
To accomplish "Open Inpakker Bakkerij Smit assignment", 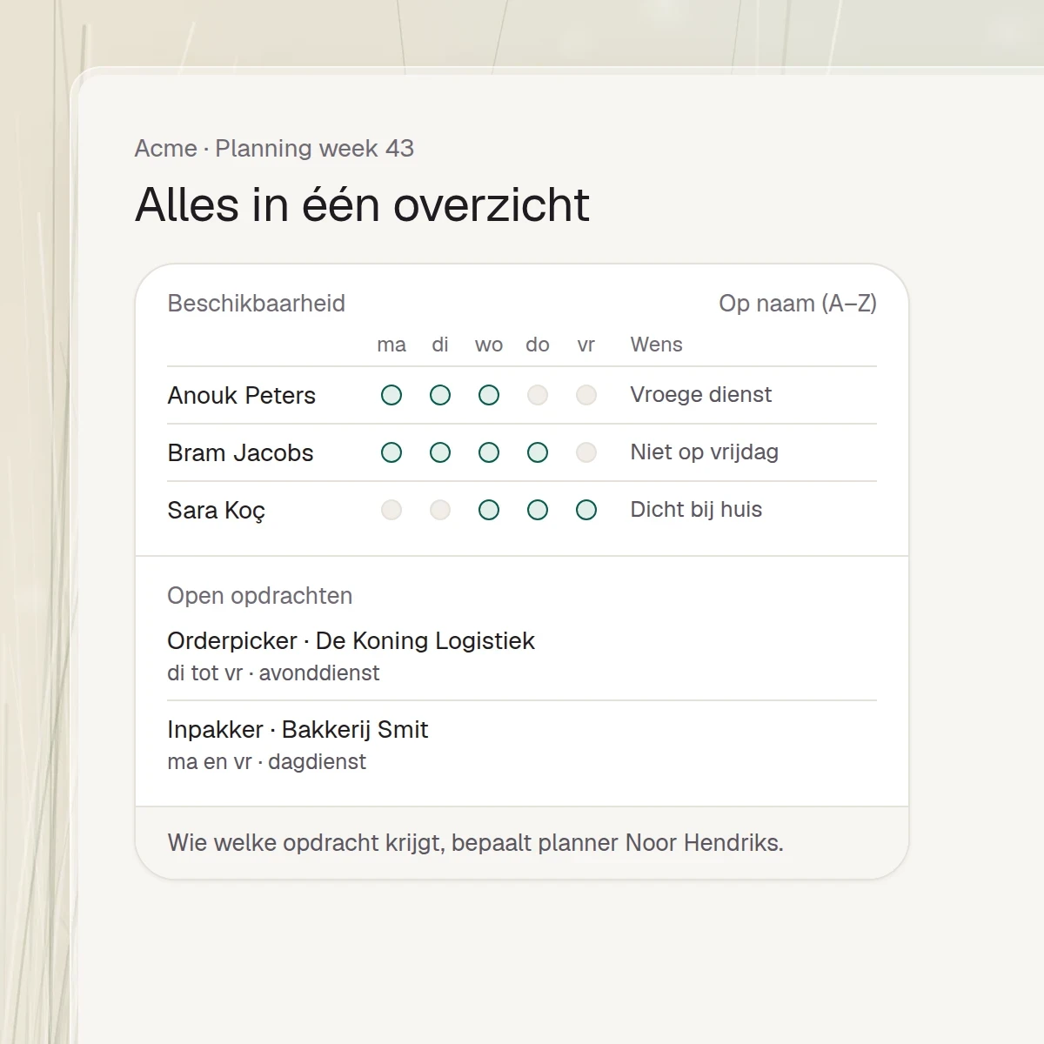I will click(522, 745).
